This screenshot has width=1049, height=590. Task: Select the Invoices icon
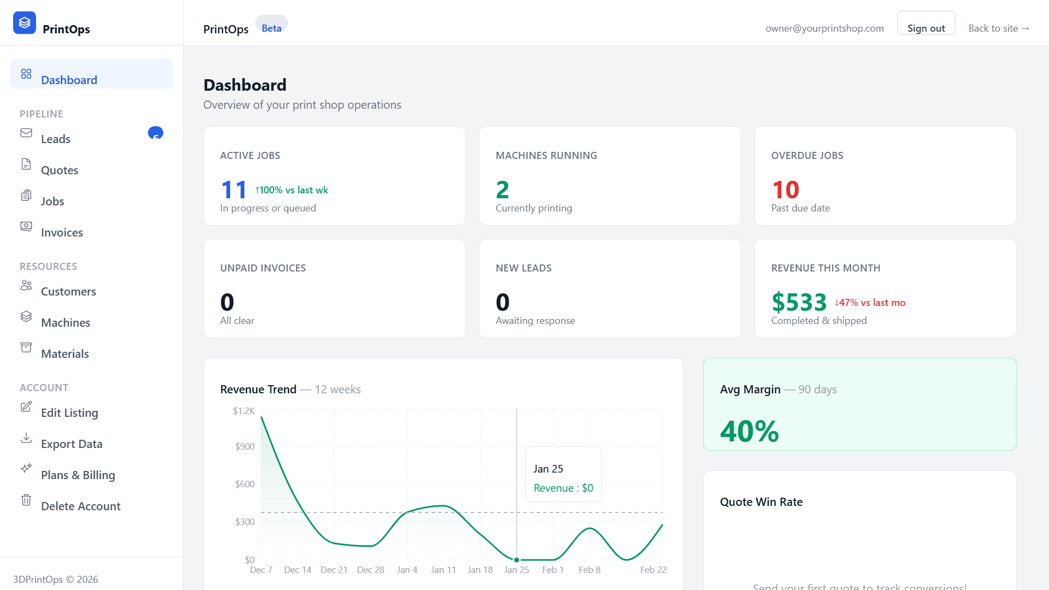pos(26,226)
